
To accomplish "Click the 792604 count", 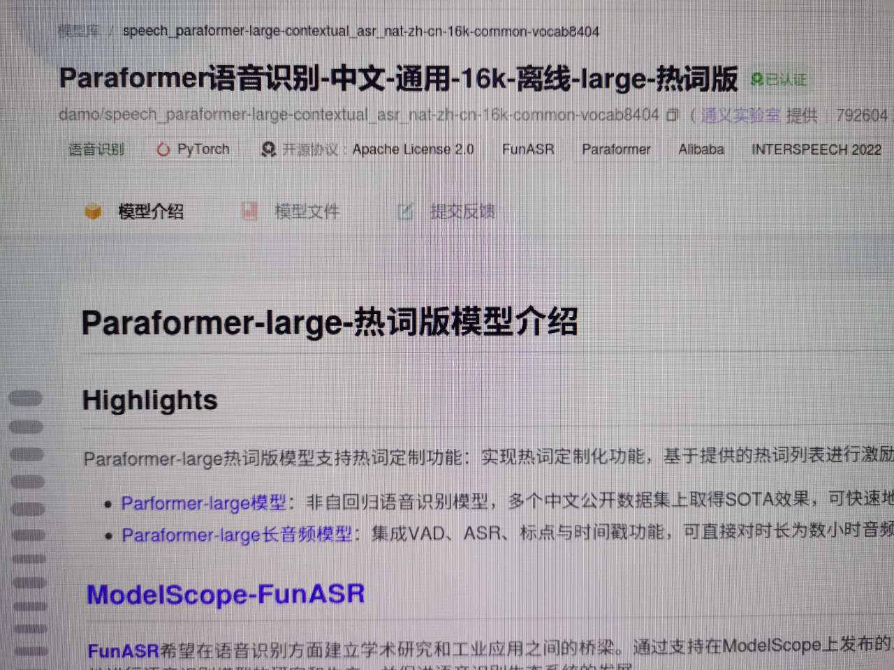I will (x=862, y=115).
